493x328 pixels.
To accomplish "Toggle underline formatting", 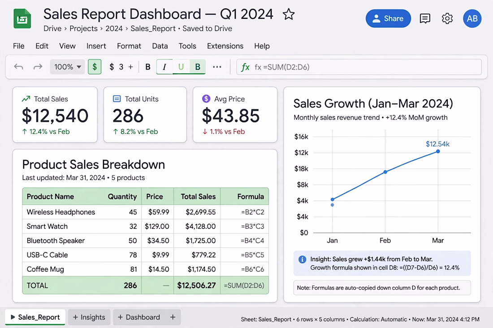I will point(181,67).
